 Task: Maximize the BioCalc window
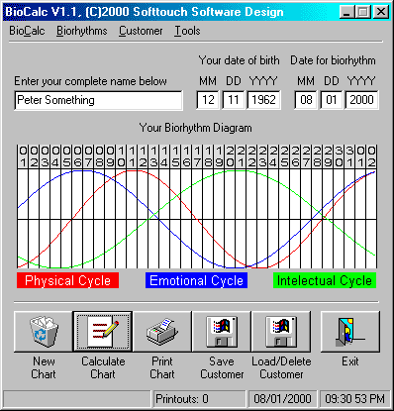[363, 12]
